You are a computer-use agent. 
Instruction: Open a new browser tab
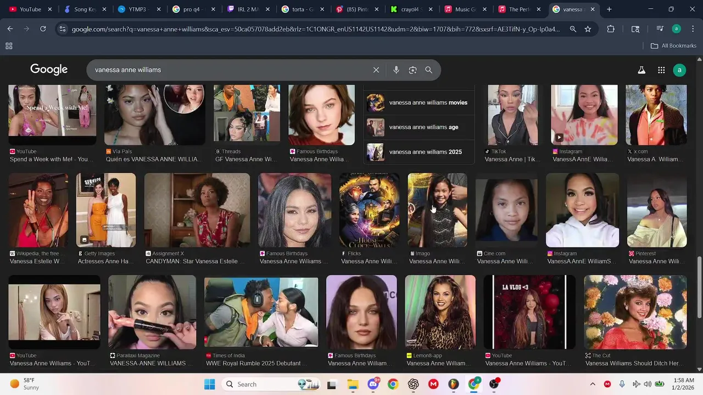[x=609, y=9]
